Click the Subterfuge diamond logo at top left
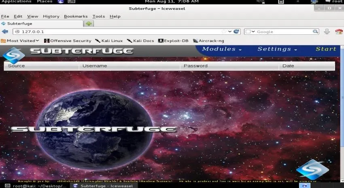The width and height of the screenshot is (344, 188). [x=14, y=56]
